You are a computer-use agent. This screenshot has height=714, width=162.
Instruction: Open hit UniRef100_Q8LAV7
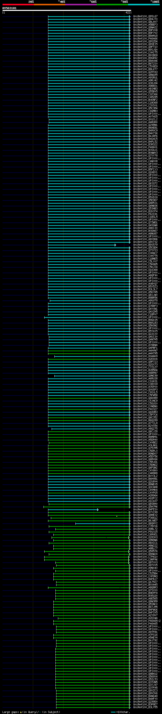tap(145, 22)
